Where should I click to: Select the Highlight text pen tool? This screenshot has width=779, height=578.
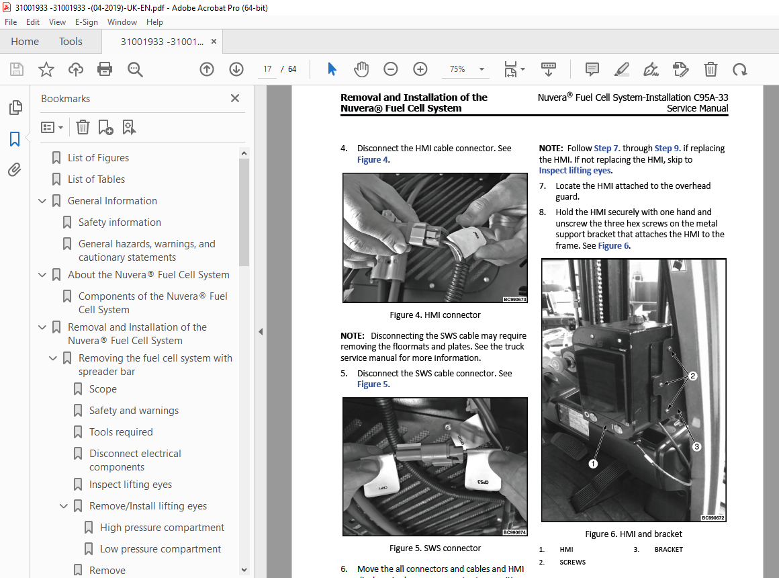(621, 69)
